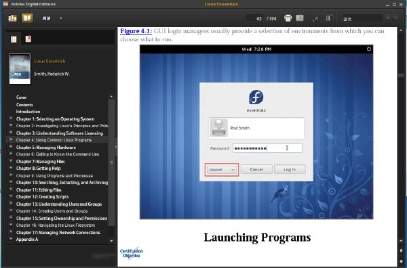
Task: Follow the Figure 4-1 link
Action: coord(136,31)
